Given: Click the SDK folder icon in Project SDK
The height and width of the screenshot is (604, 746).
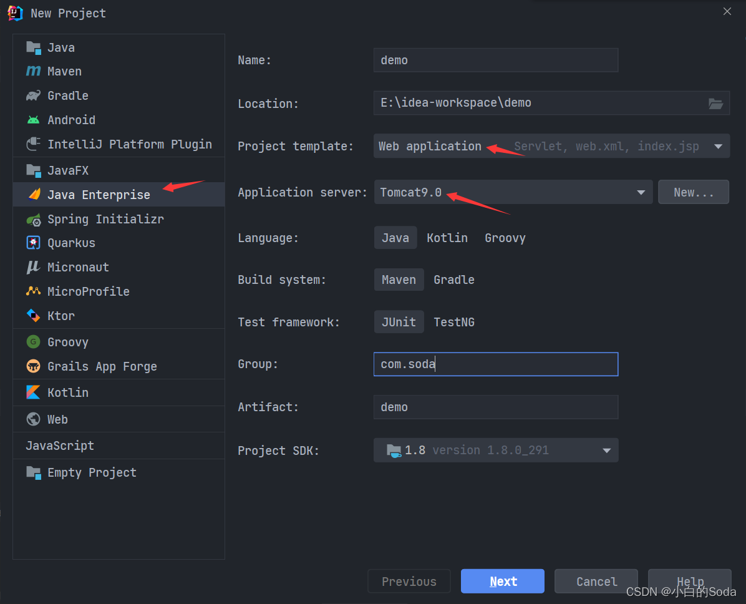Looking at the screenshot, I should [x=394, y=451].
